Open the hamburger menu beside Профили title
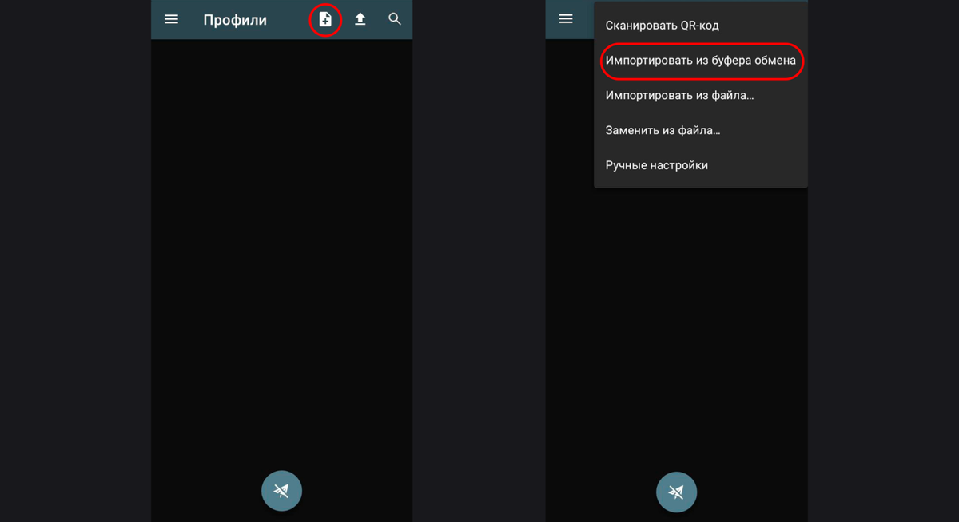This screenshot has height=522, width=959. 171,19
